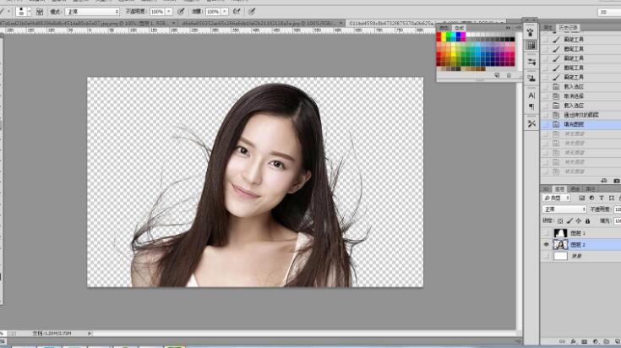Click delete swatch trash icon
621x348 pixels.
pos(509,75)
